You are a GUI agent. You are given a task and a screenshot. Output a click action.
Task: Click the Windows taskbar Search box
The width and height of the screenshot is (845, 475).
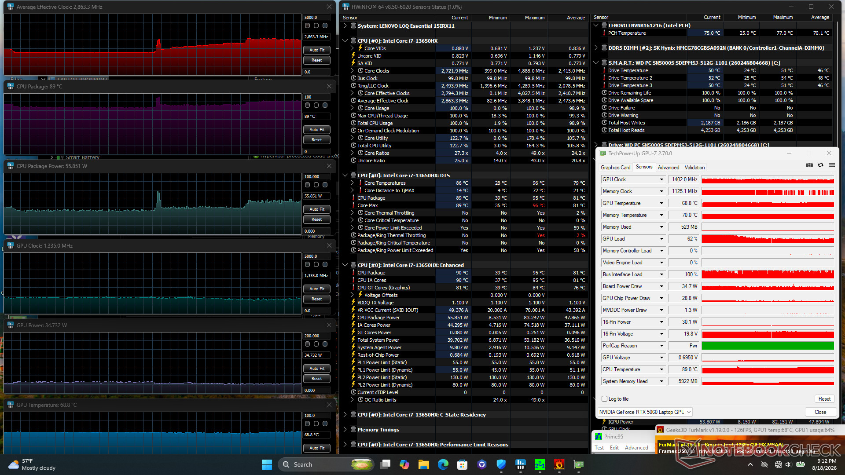click(326, 464)
